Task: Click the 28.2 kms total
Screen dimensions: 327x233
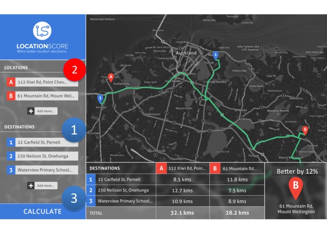Action: 237,213
